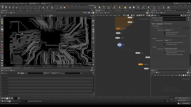Click the Auto Update button at bottom right
Screen dimensions: 191x107
pyautogui.click(x=186, y=103)
